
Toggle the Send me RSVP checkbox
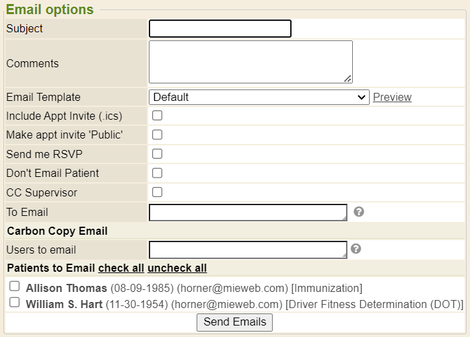[157, 154]
